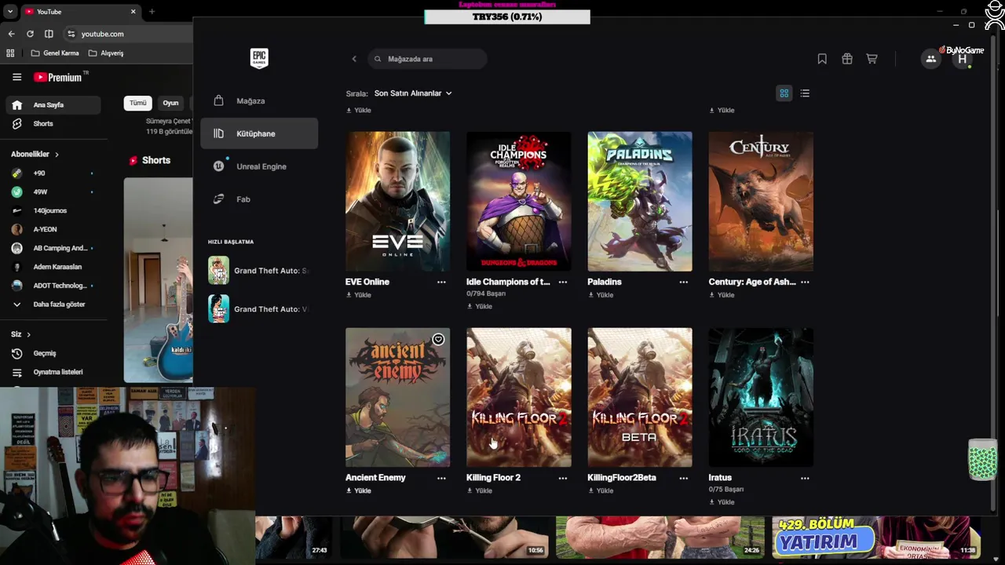Click Yükle under Century Age of Ashes
The image size is (1005, 565).
click(722, 295)
